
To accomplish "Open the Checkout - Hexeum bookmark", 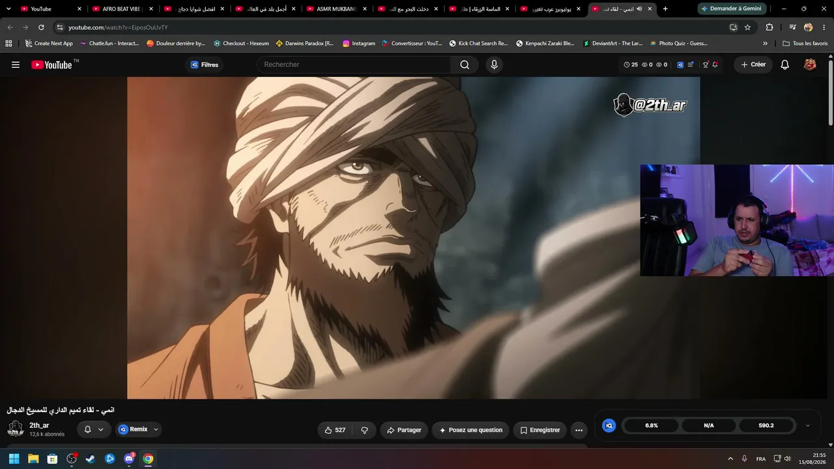I will 241,44.
